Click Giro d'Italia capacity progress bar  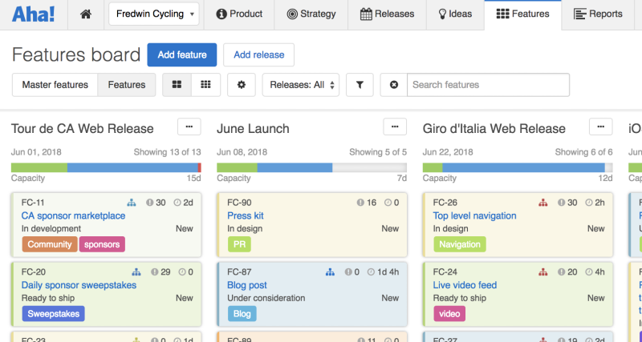(x=518, y=167)
